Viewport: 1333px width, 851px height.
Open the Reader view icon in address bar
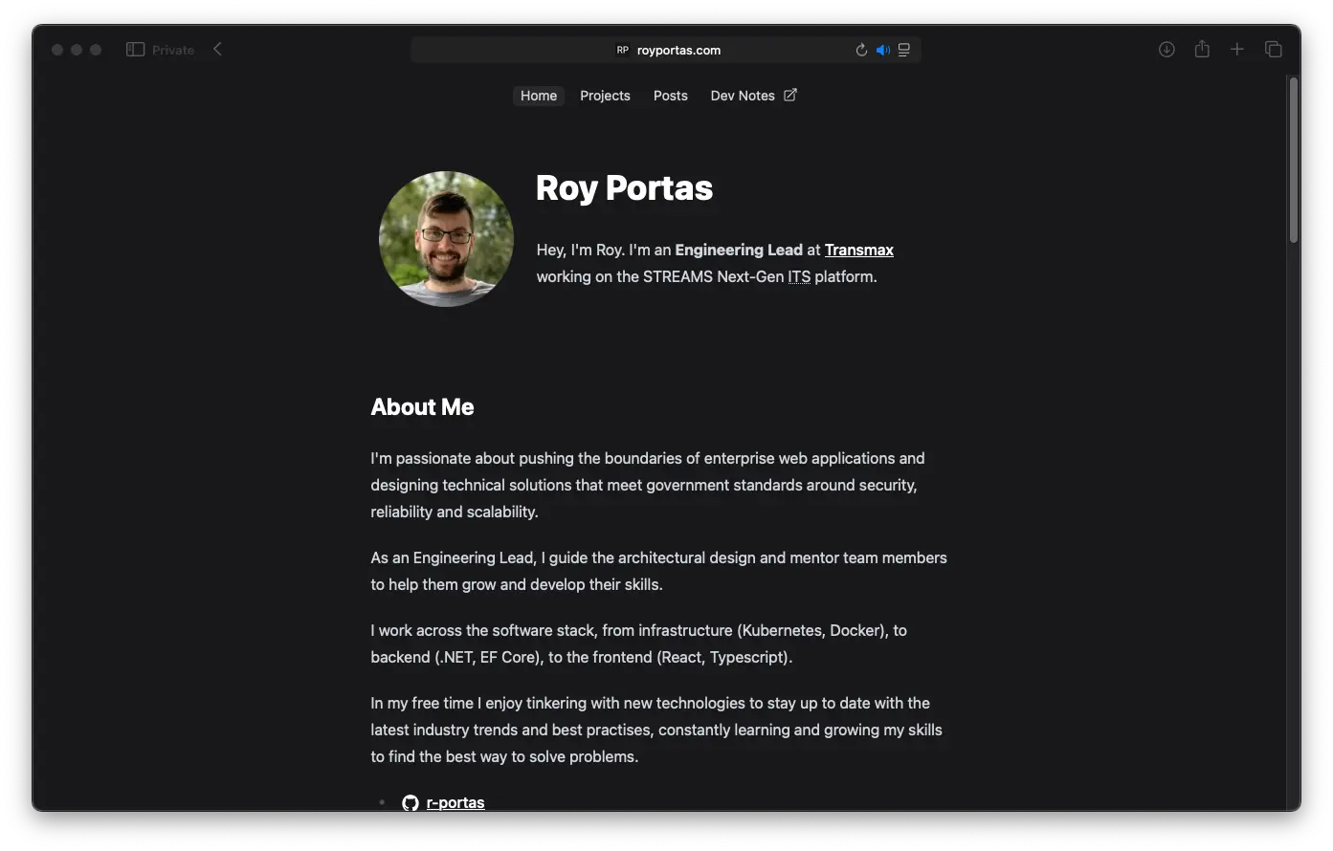tap(904, 50)
